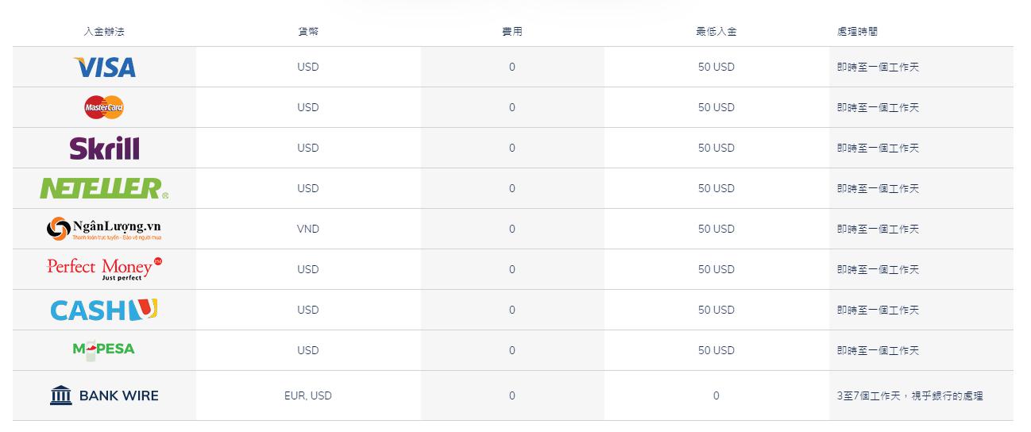Choose the Skrill payment logo

[x=104, y=148]
